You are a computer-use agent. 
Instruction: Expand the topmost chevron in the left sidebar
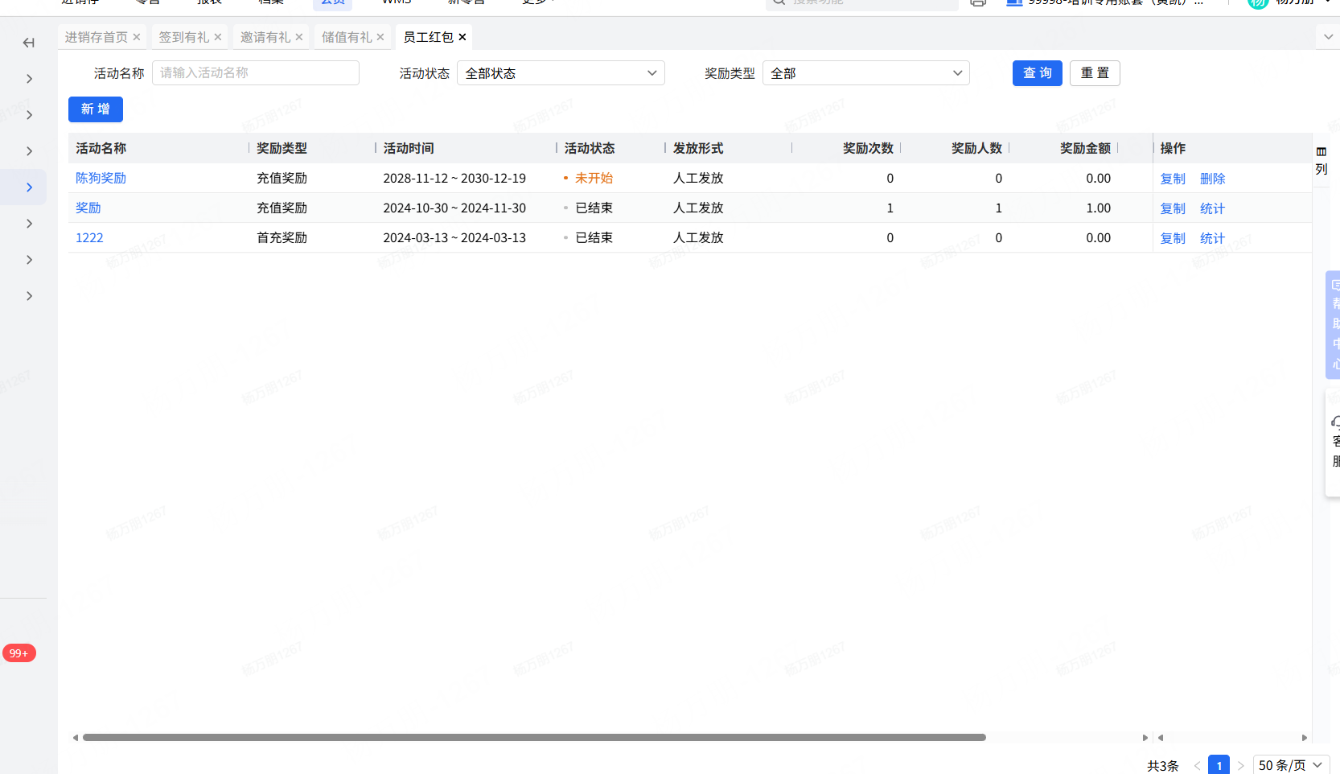30,79
